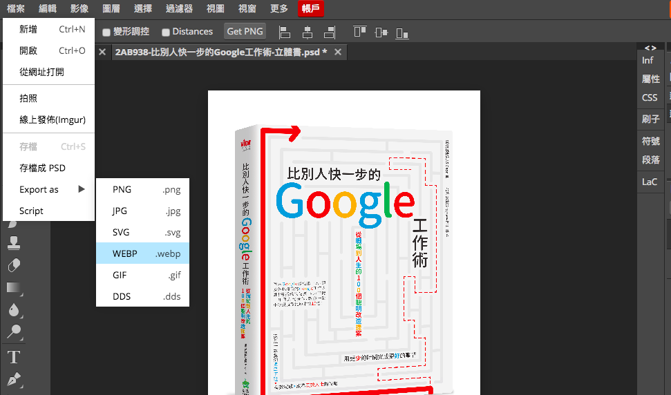Expand the Export as submenu arrow
Viewport: 671px width, 395px height.
click(x=82, y=189)
